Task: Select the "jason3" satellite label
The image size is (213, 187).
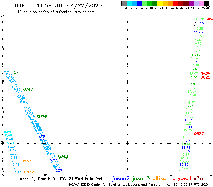Action: coord(141,178)
